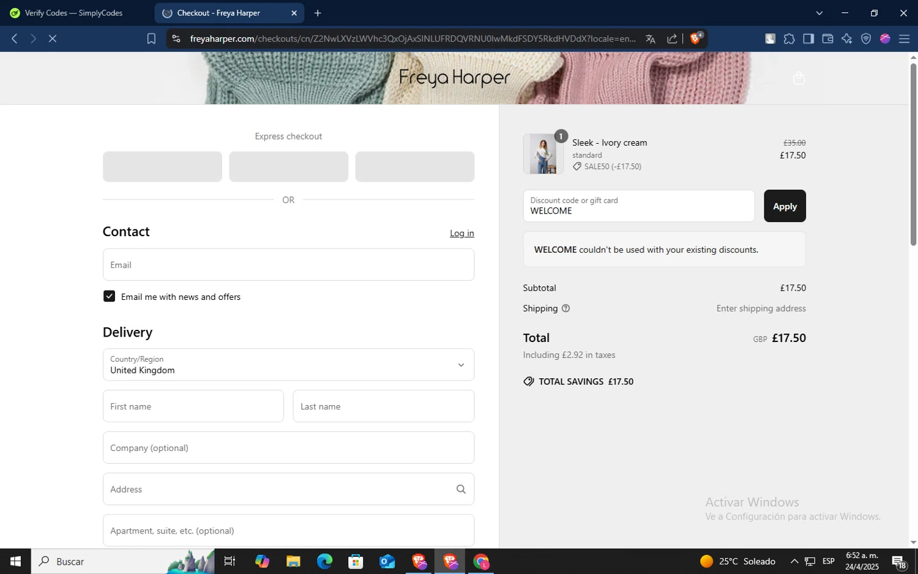Open Brave Shields lion icon
Image resolution: width=918 pixels, height=574 pixels.
tap(696, 39)
